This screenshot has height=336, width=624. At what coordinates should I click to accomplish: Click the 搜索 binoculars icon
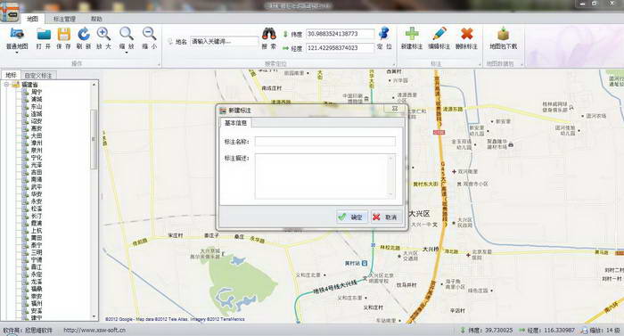[269, 34]
